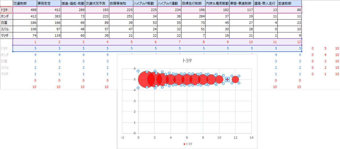Select the bold ホンダ row header in table
The width and height of the screenshot is (340, 149).
coord(7,16)
